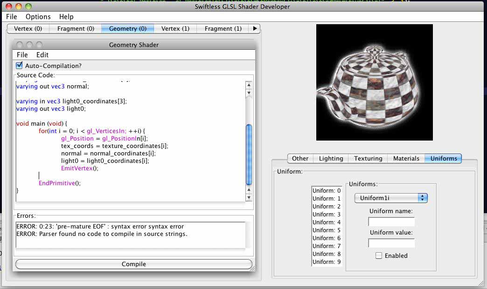Click the top scroll-up arrow in source code

tap(249, 85)
